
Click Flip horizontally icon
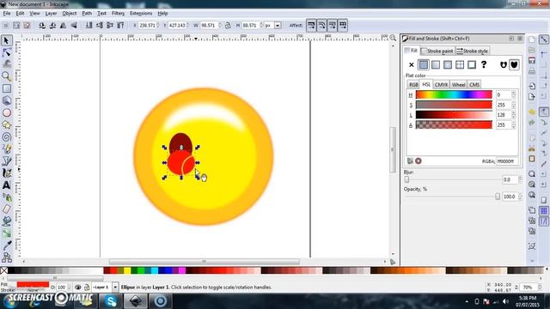pyautogui.click(x=63, y=25)
